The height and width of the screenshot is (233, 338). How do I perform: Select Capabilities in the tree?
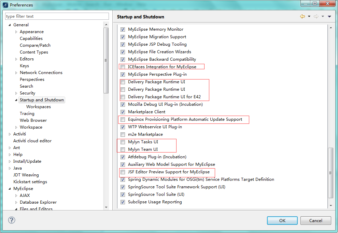pos(31,38)
